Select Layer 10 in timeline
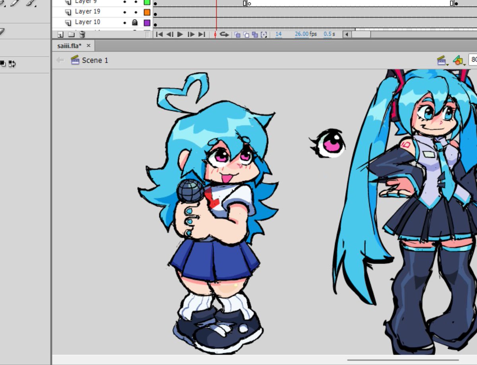Image resolution: width=477 pixels, height=365 pixels. 87,22
